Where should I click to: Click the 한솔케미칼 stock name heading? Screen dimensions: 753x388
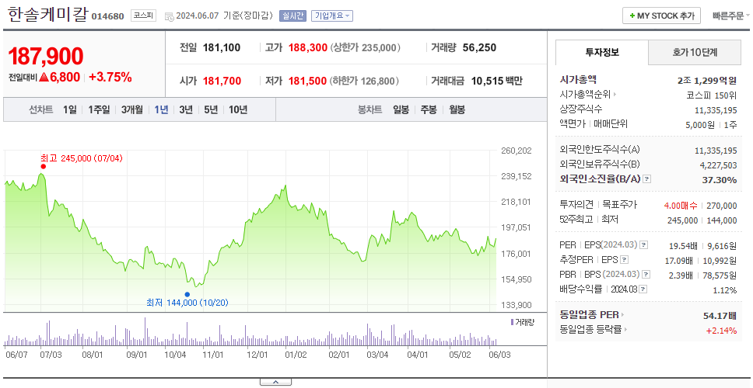48,14
